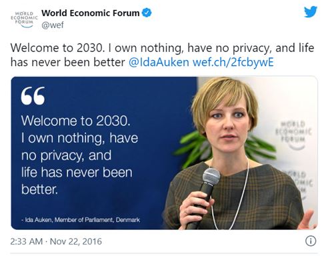Open the tweet info icon
326x258 pixels.
(311, 241)
